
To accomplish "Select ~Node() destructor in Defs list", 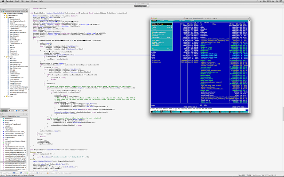I will click(8, 126).
